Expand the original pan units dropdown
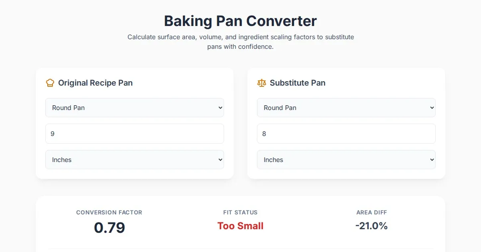Viewport: 481px width, 252px height. point(134,160)
